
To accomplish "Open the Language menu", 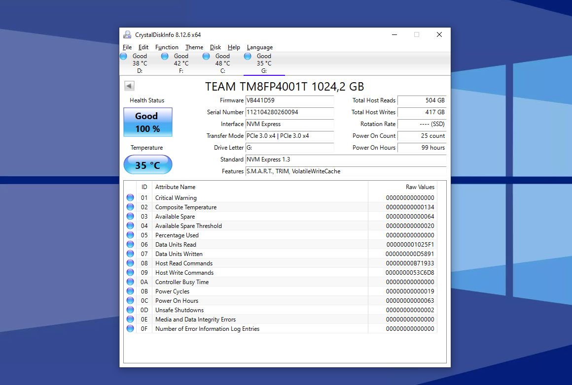I will (x=260, y=47).
